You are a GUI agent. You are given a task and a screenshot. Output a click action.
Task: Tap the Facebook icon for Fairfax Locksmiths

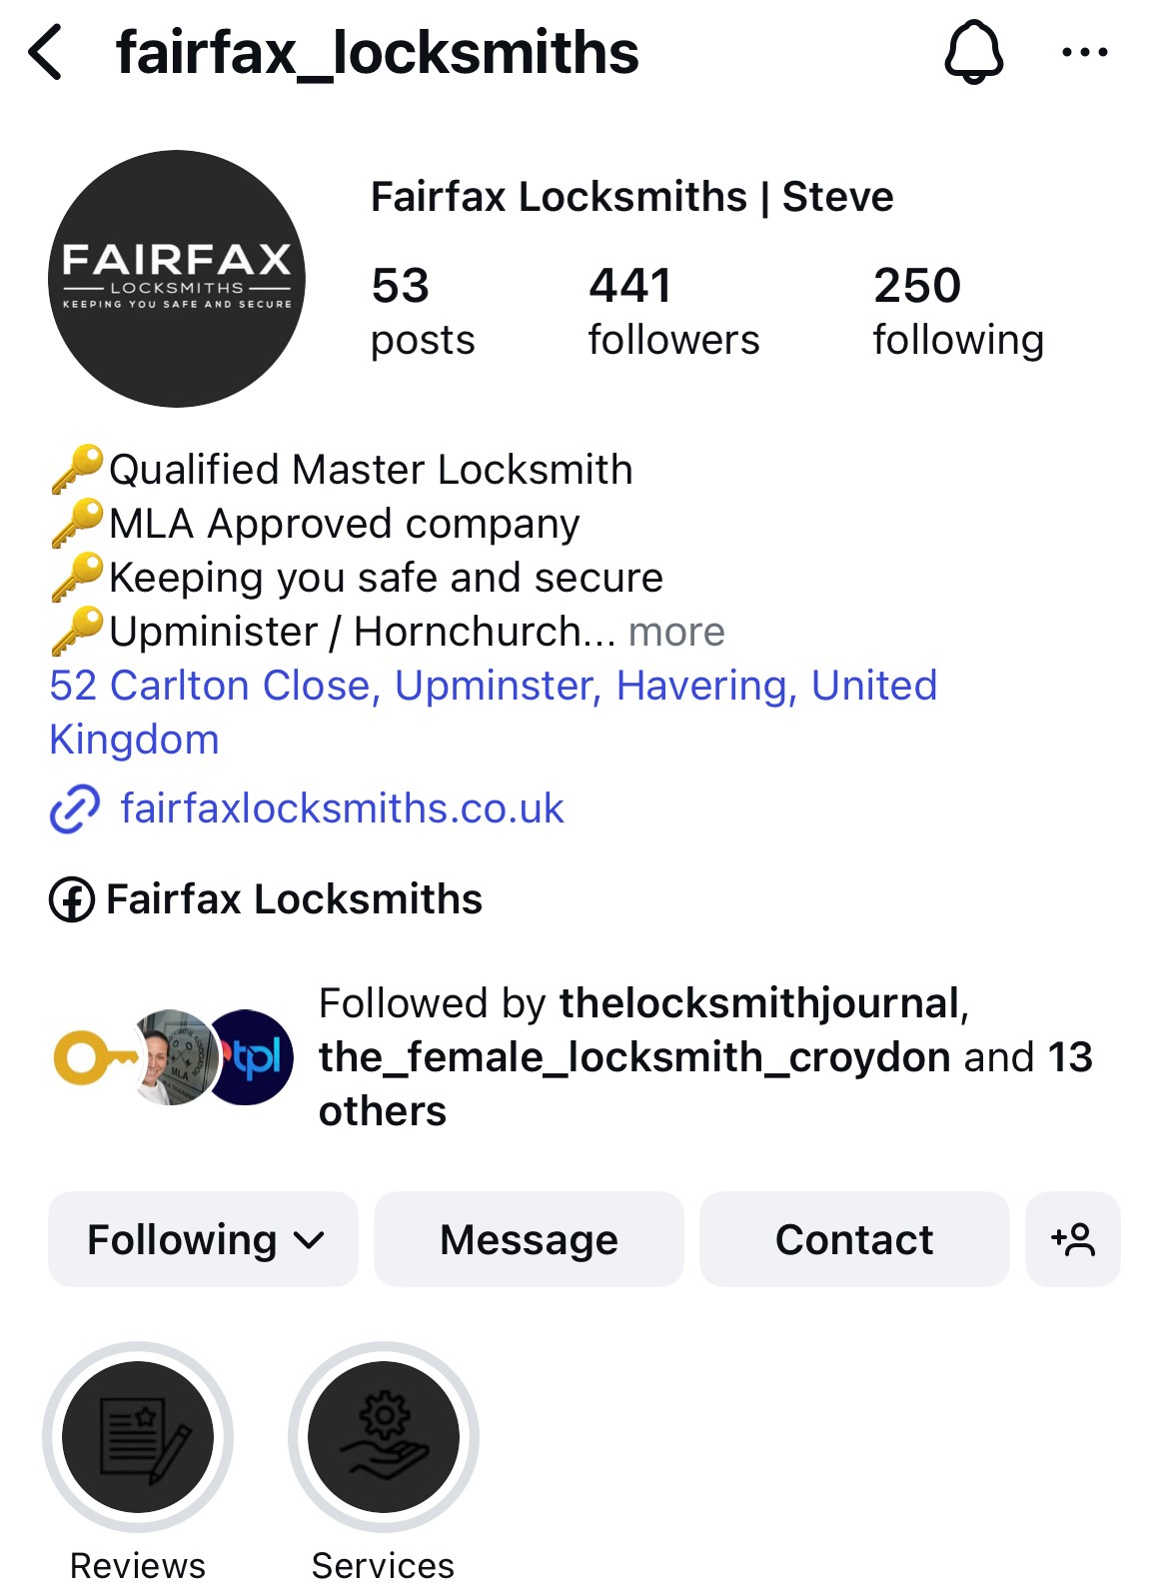tap(72, 899)
